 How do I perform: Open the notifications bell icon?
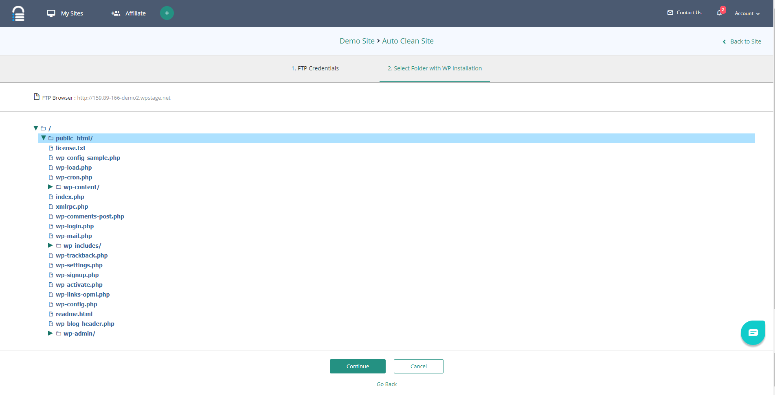(719, 13)
